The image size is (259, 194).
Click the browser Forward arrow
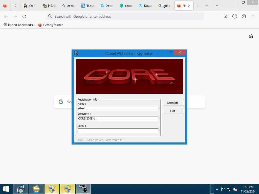click(x=15, y=16)
